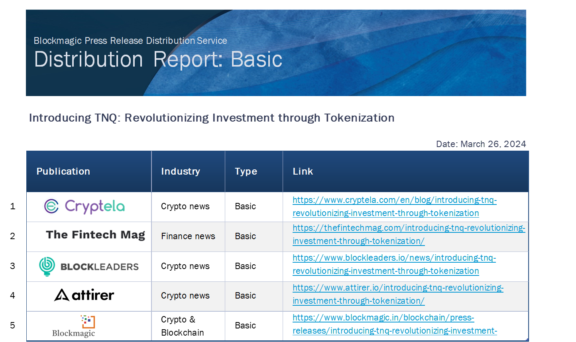The image size is (576, 342).
Task: Click the Crypto & Blockchain cell
Action: tap(183, 326)
